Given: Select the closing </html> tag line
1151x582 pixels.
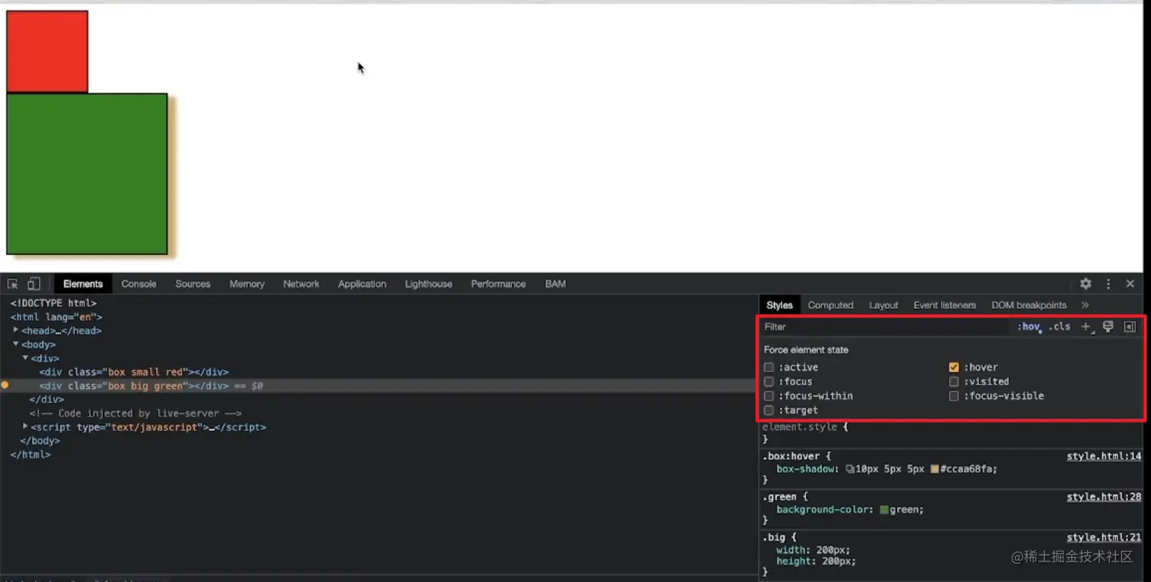Looking at the screenshot, I should 30,454.
